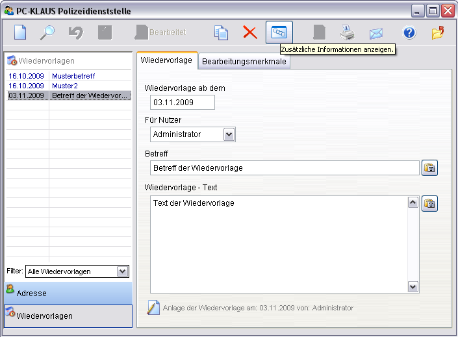Open the search magnifier tool

(48, 32)
